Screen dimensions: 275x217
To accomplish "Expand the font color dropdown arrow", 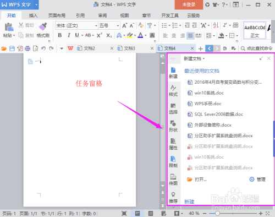I will (x=146, y=35).
